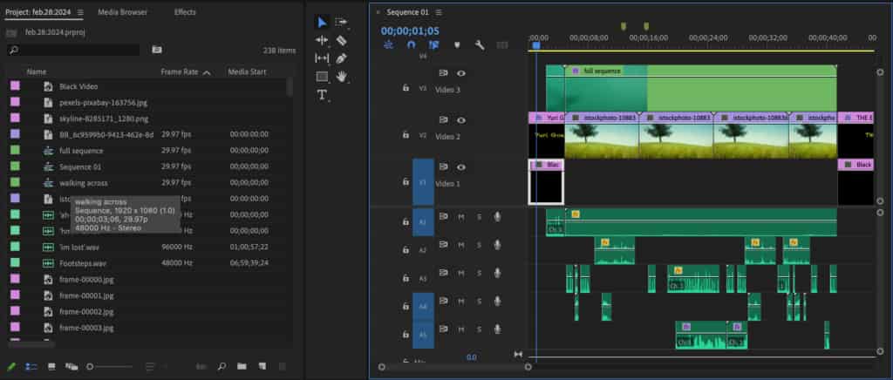The width and height of the screenshot is (893, 380).
Task: Toggle V1 track targeting
Action: click(x=423, y=183)
